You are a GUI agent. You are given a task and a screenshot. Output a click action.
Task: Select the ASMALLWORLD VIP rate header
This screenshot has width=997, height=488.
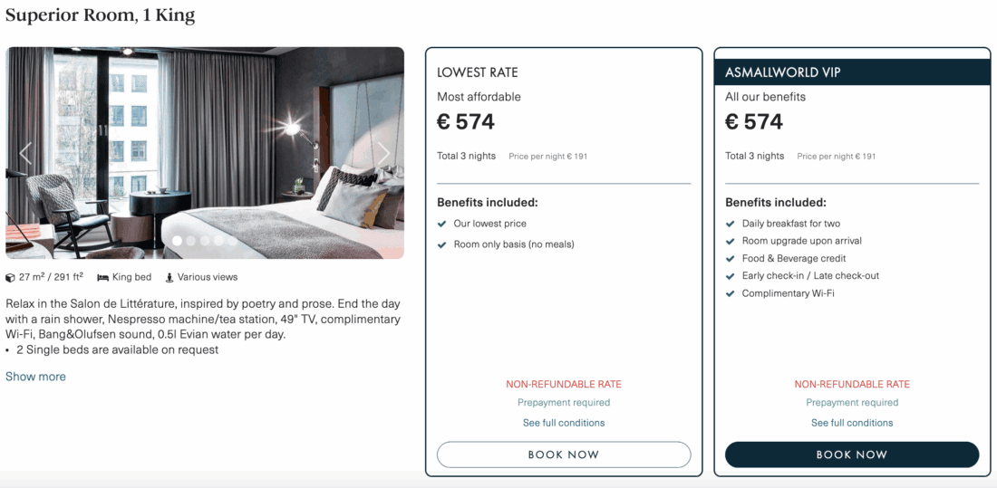point(852,72)
